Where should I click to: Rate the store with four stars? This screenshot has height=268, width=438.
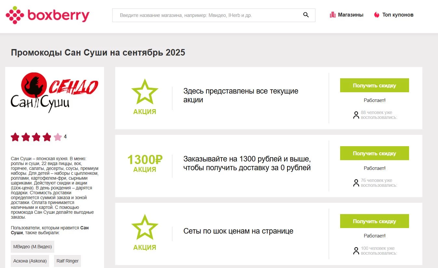click(47, 137)
